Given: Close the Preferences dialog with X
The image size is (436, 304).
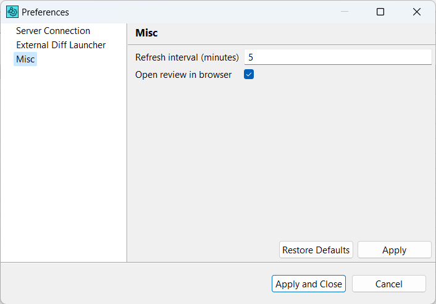Looking at the screenshot, I should pyautogui.click(x=417, y=12).
